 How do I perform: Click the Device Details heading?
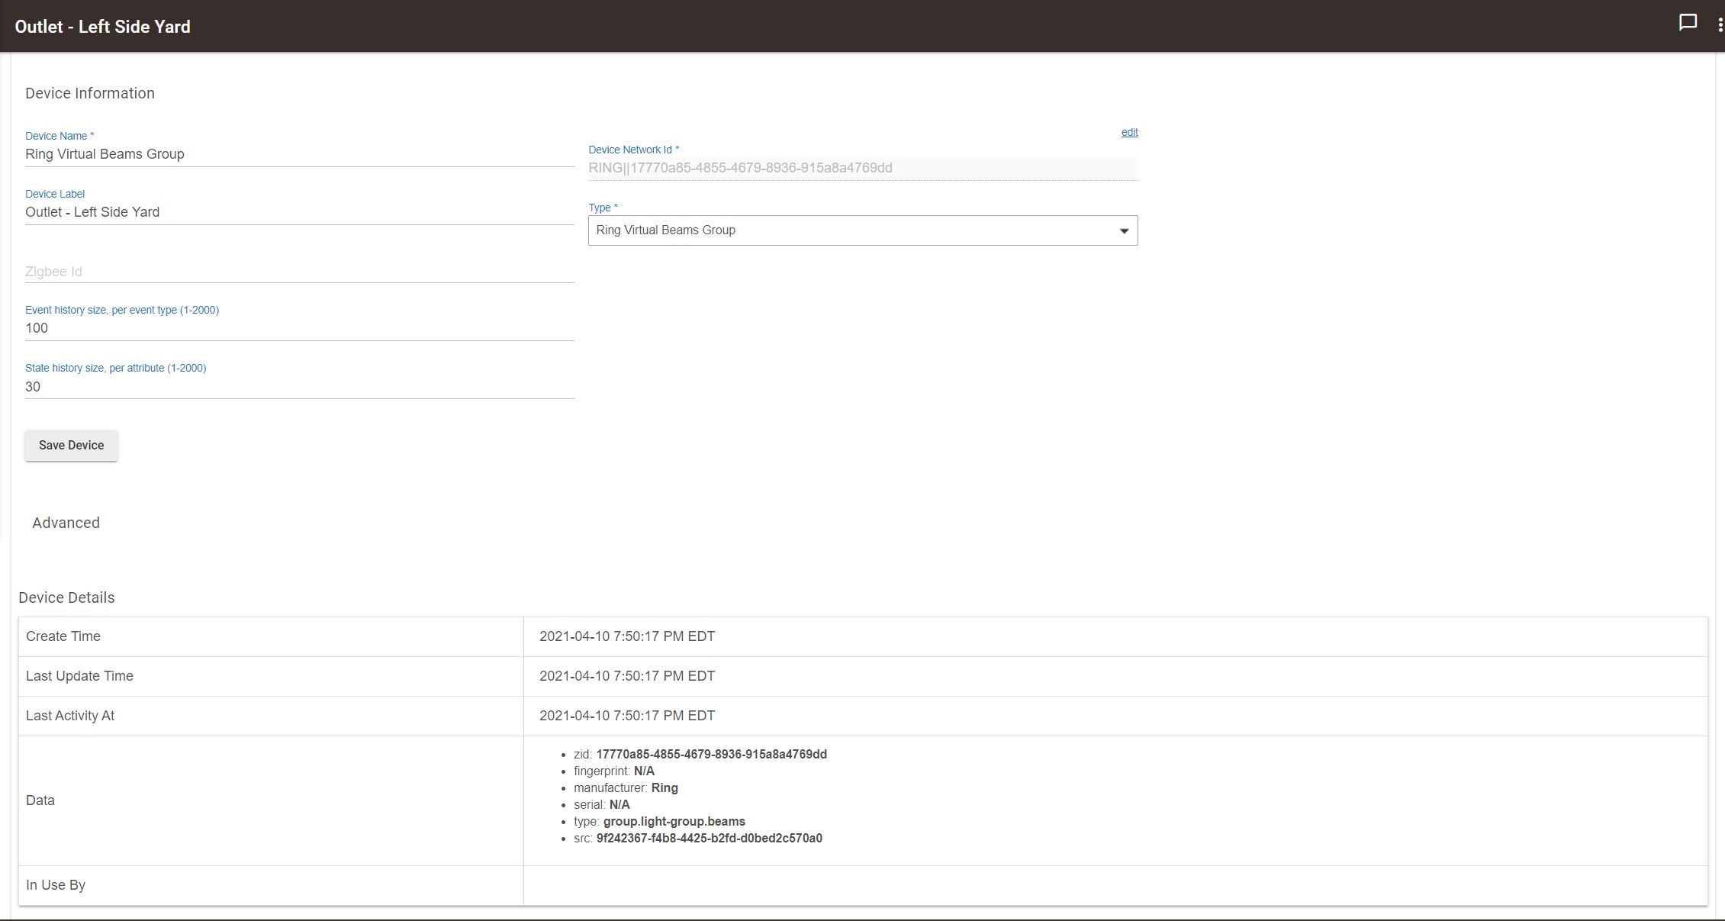(x=66, y=597)
